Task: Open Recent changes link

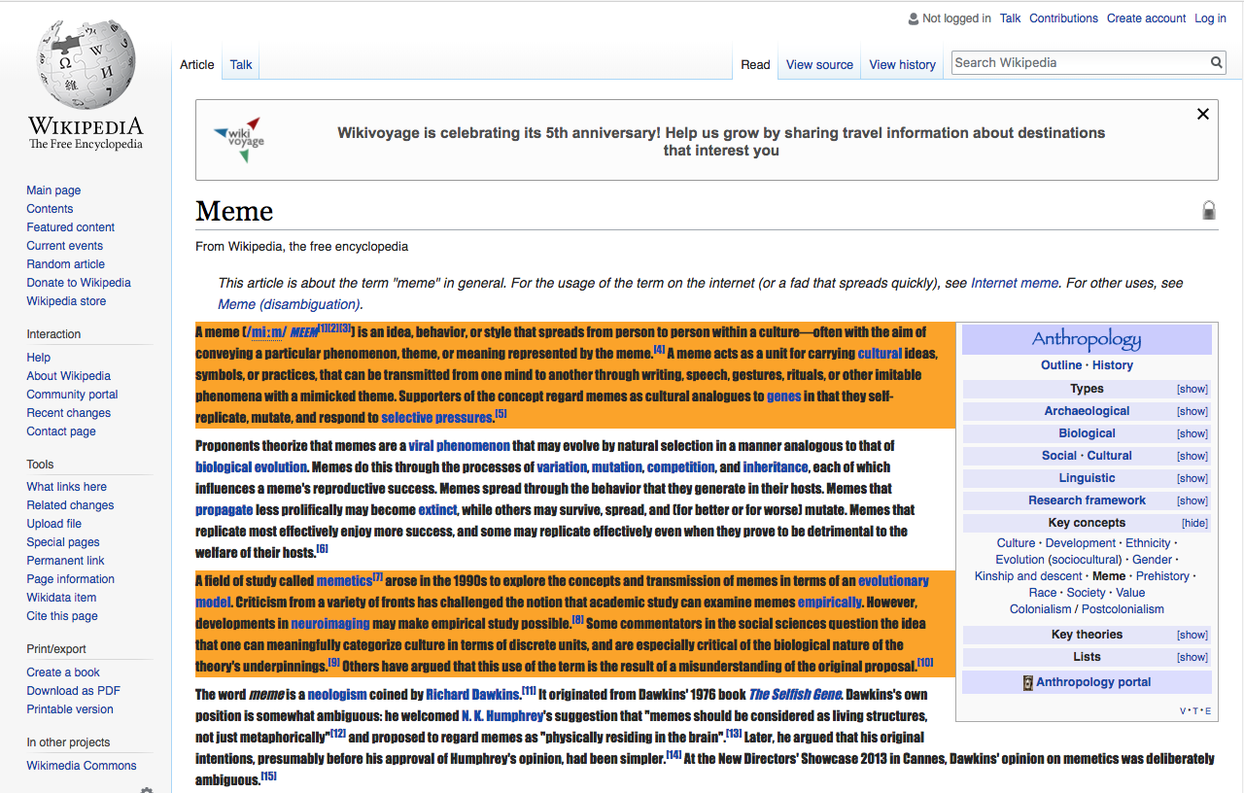Action: point(68,413)
